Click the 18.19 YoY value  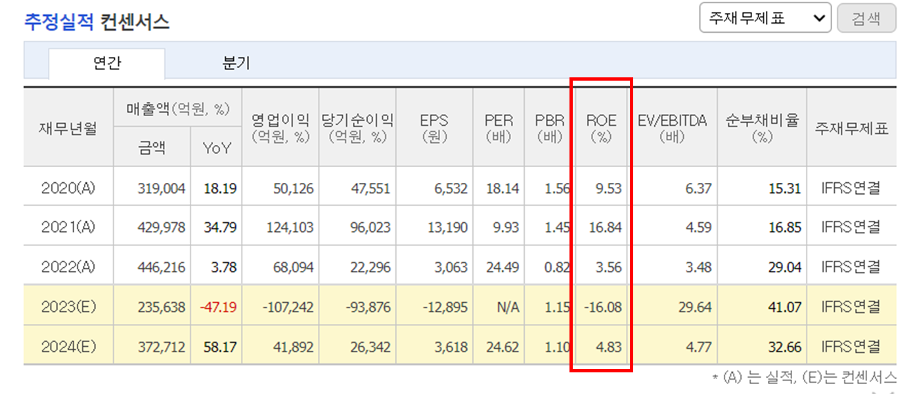coord(220,188)
